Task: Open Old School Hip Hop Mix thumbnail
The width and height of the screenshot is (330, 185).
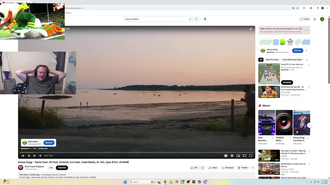Action: [x=269, y=92]
